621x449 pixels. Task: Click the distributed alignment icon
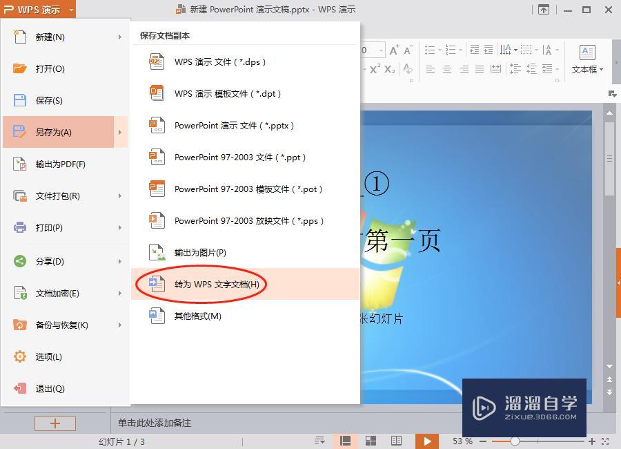click(x=495, y=69)
